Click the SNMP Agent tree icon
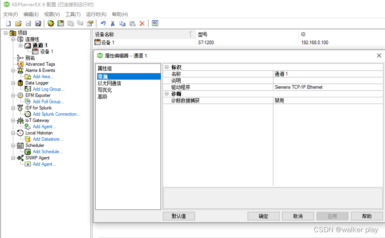The image size is (385, 238). point(20,158)
